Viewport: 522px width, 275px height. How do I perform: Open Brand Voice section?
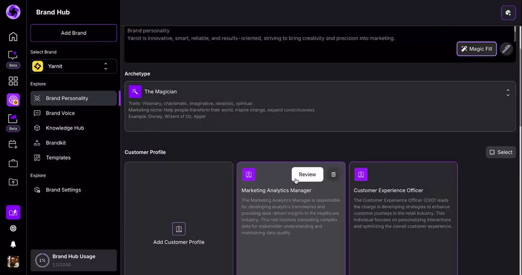[x=74, y=113]
